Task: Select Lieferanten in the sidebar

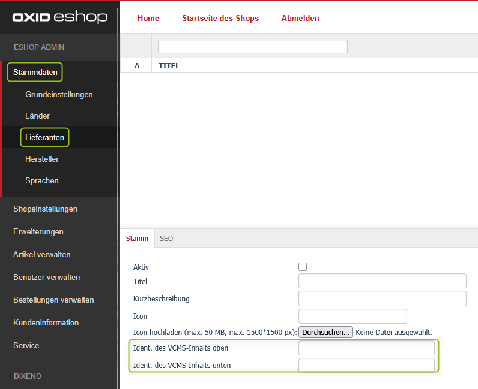Action: tap(44, 138)
